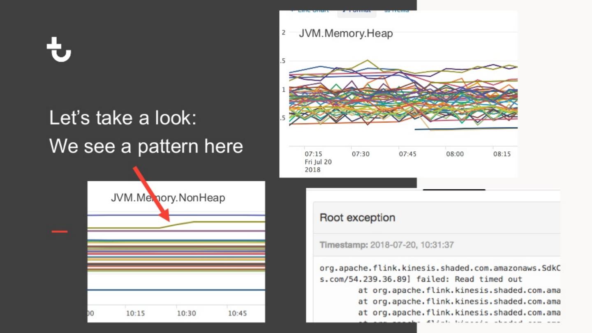Screen dimensions: 592x333
Task: Click the 07:15 label on the Heap time axis
Action: (x=313, y=154)
